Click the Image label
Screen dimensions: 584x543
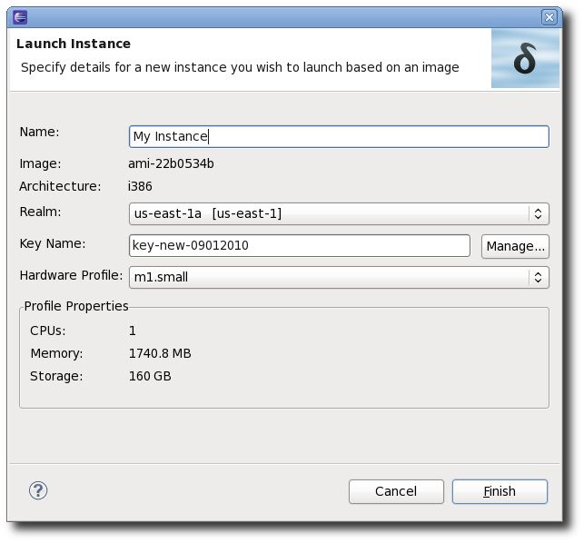coord(40,163)
